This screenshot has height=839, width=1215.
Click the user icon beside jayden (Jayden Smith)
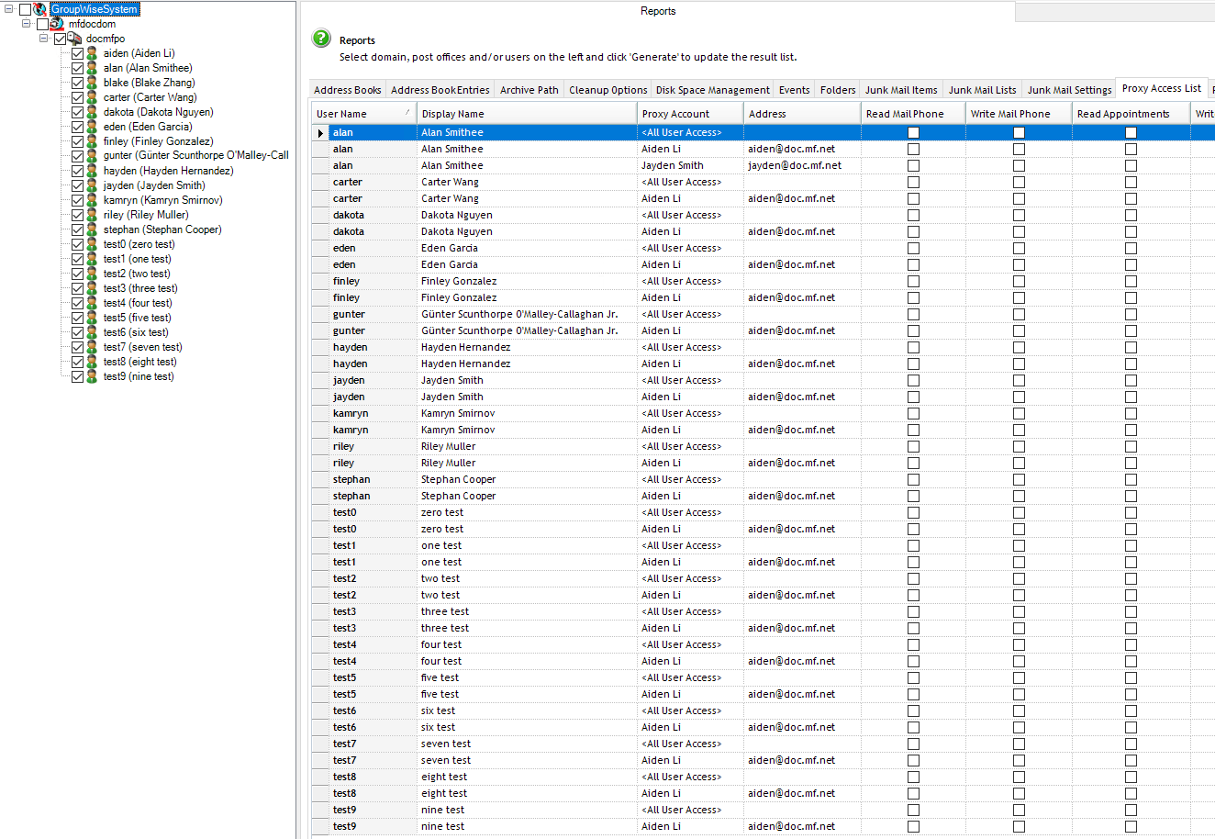(x=92, y=185)
